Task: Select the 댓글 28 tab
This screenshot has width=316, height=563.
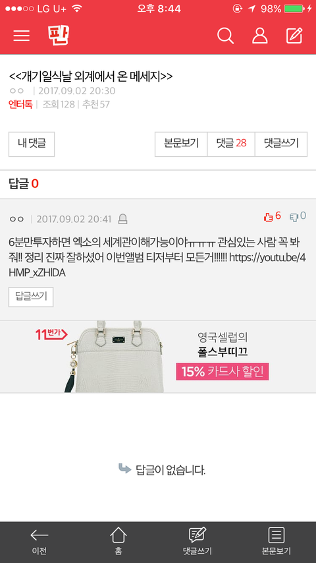Action: coord(231,144)
